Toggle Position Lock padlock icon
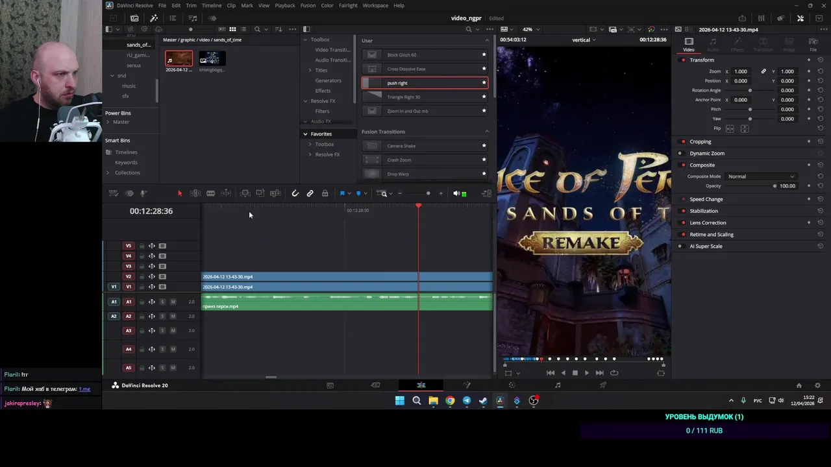 pos(325,193)
